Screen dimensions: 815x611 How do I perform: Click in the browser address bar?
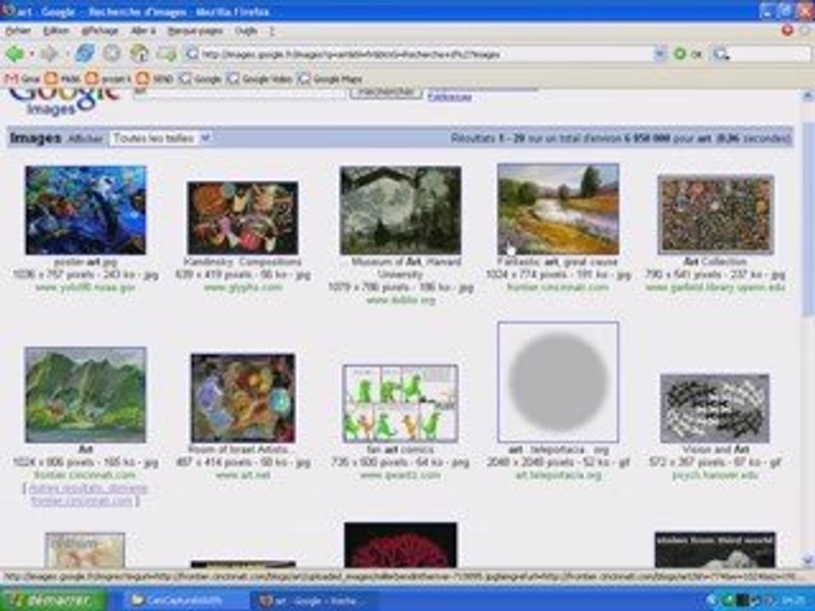tap(421, 54)
